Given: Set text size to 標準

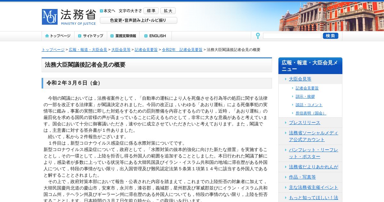Looking at the screenshot, I should click(151, 11).
